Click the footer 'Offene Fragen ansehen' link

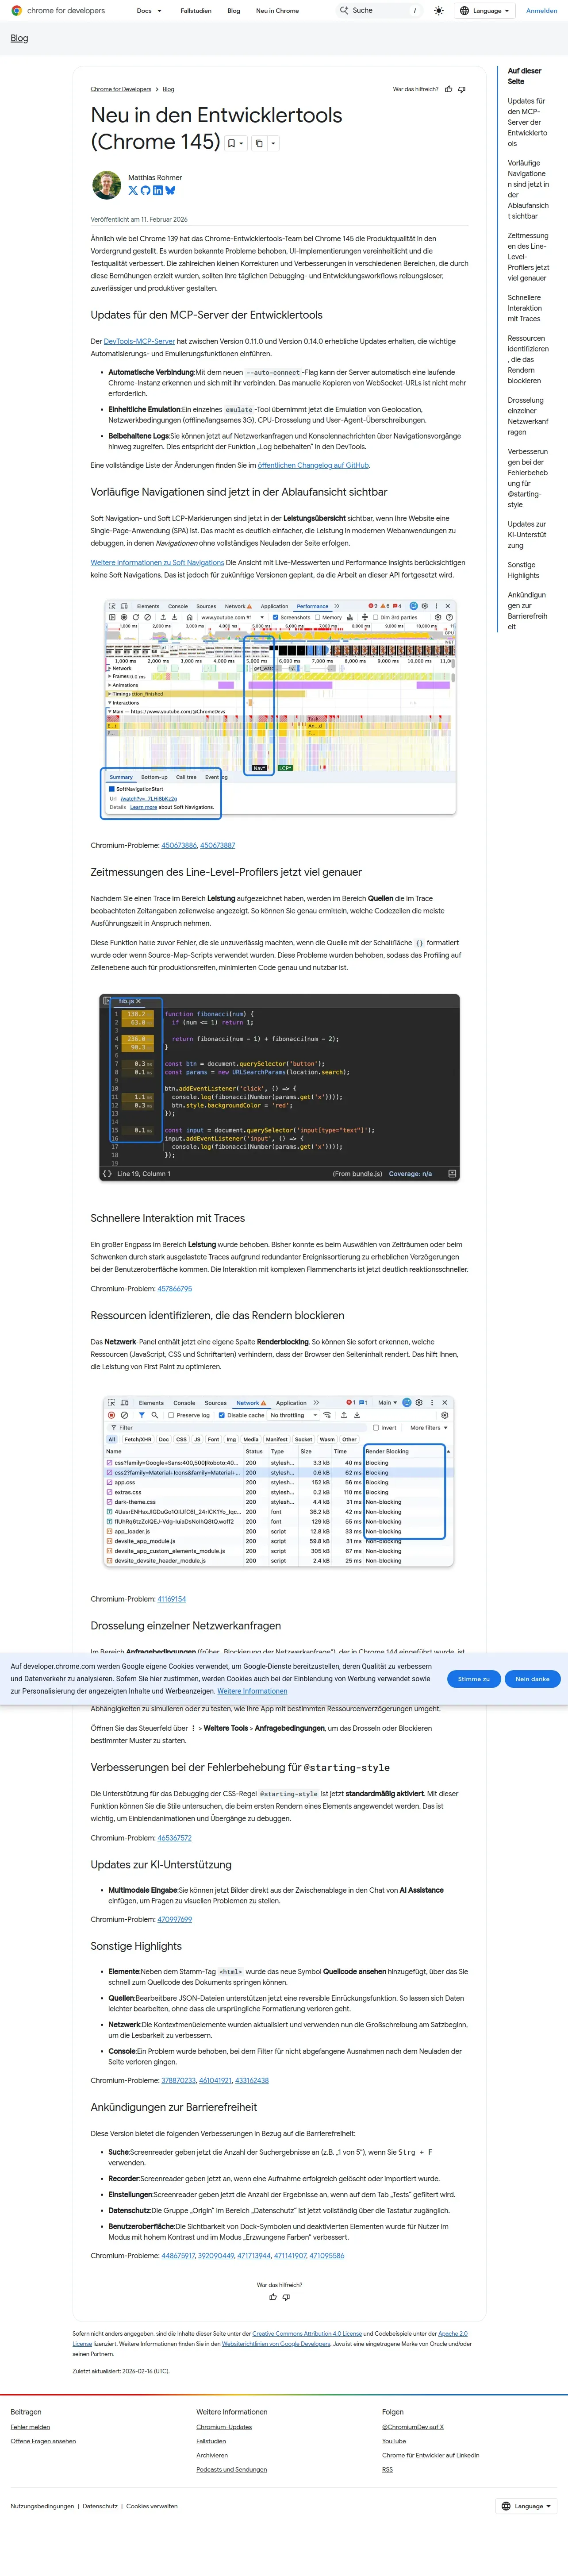tap(43, 2441)
